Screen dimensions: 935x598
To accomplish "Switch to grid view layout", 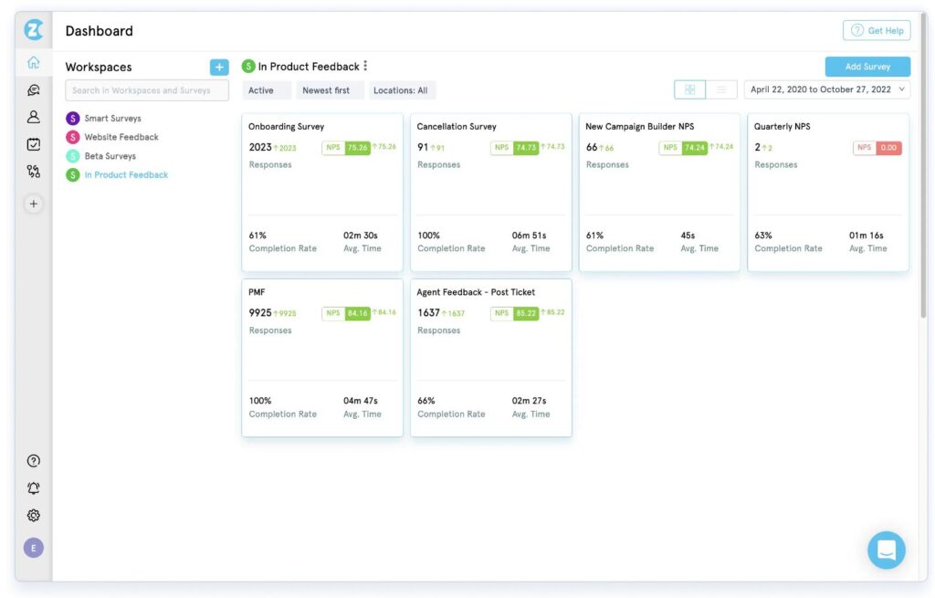I will click(689, 89).
